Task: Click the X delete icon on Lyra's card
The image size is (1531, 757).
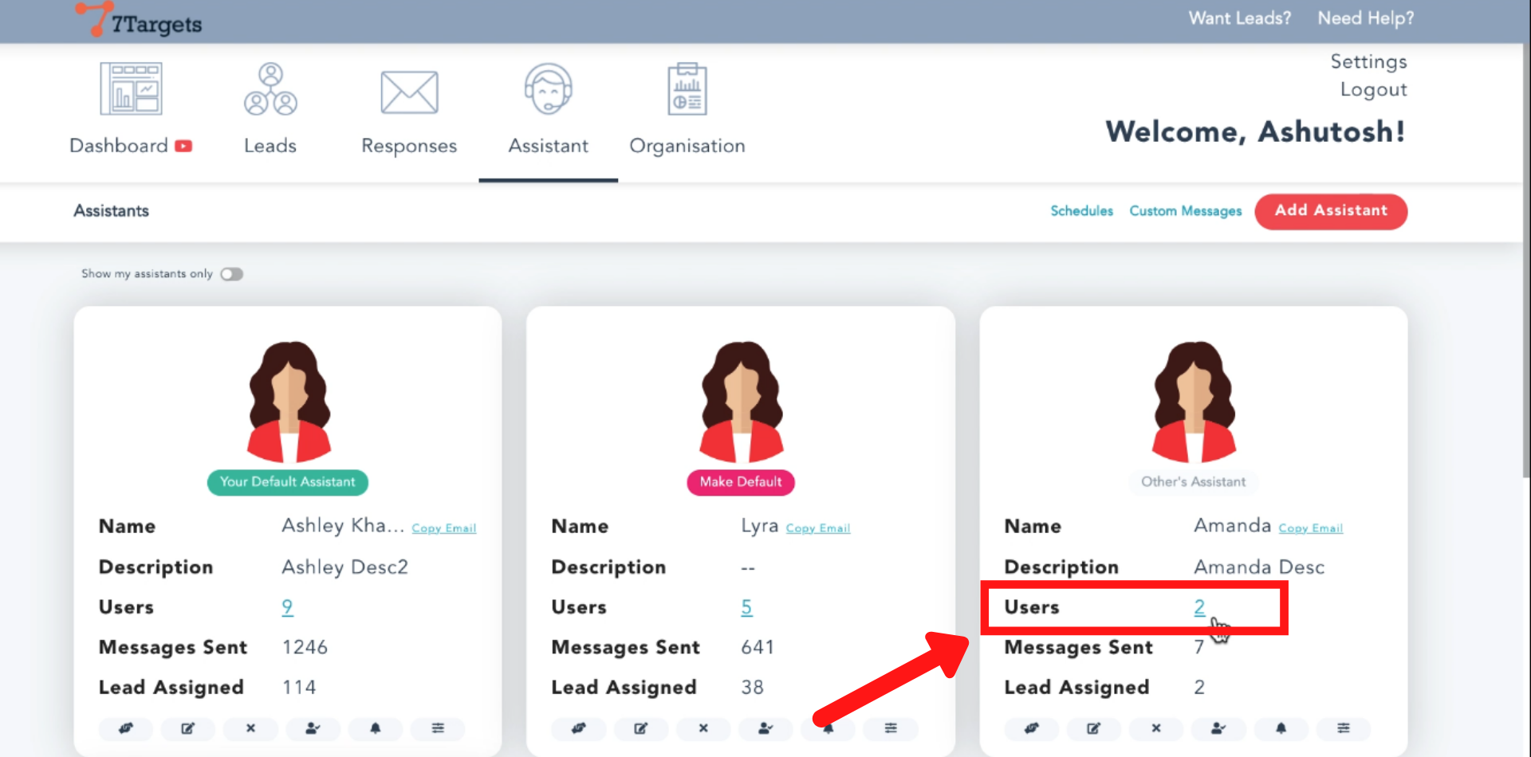Action: pos(703,728)
